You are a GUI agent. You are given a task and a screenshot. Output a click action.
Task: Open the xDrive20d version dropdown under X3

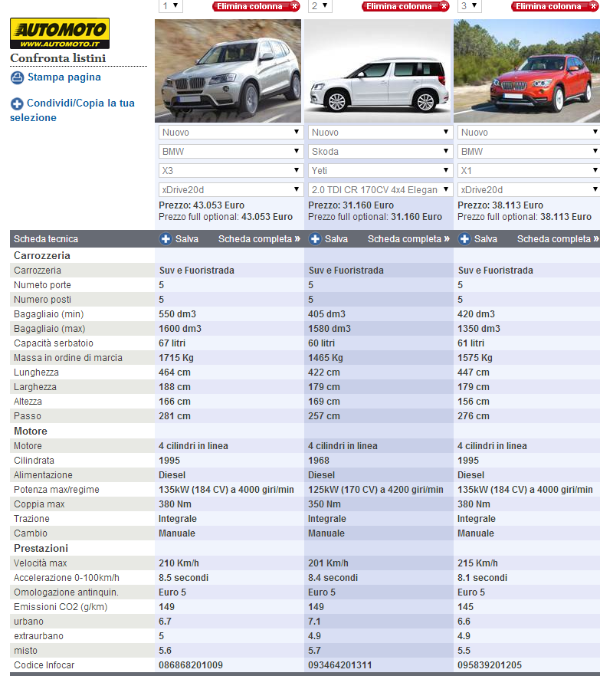pyautogui.click(x=231, y=190)
